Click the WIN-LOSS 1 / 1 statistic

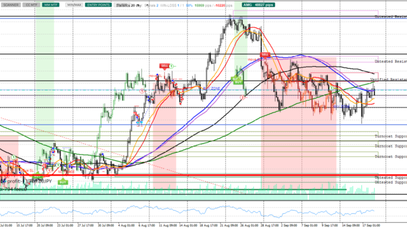point(172,5)
